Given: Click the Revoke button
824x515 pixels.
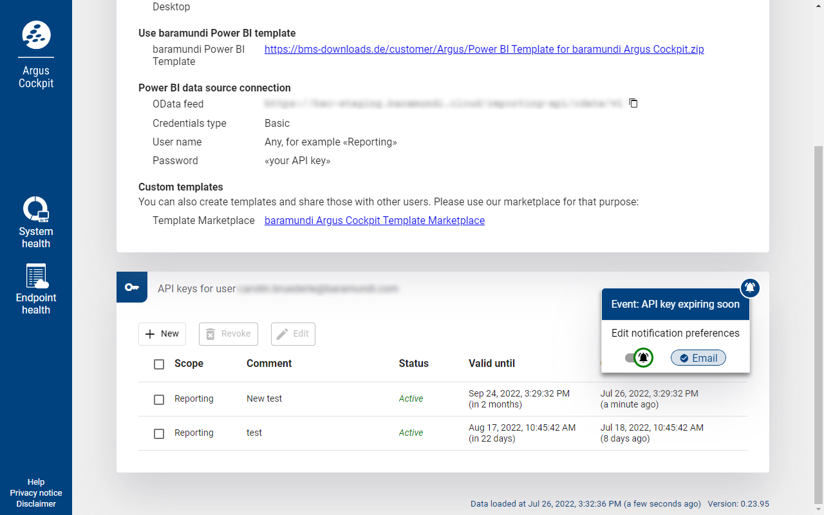Looking at the screenshot, I should pos(229,333).
